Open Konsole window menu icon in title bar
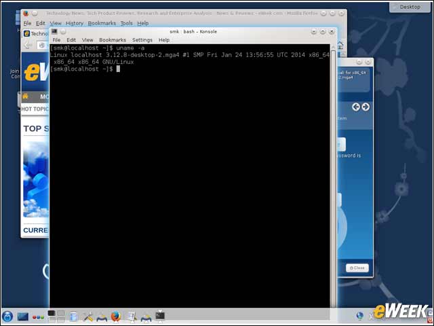The image size is (434, 326). [x=54, y=32]
